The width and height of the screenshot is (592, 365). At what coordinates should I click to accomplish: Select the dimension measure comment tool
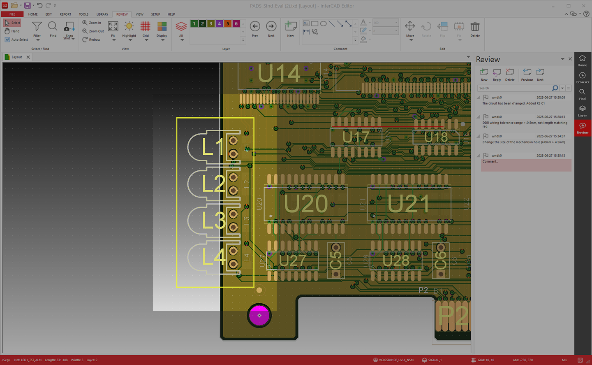306,32
